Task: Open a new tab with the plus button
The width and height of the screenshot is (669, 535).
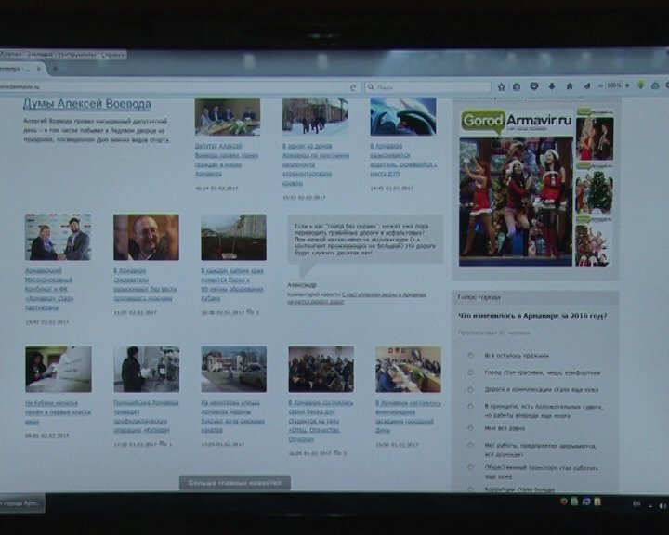Action: [55, 68]
